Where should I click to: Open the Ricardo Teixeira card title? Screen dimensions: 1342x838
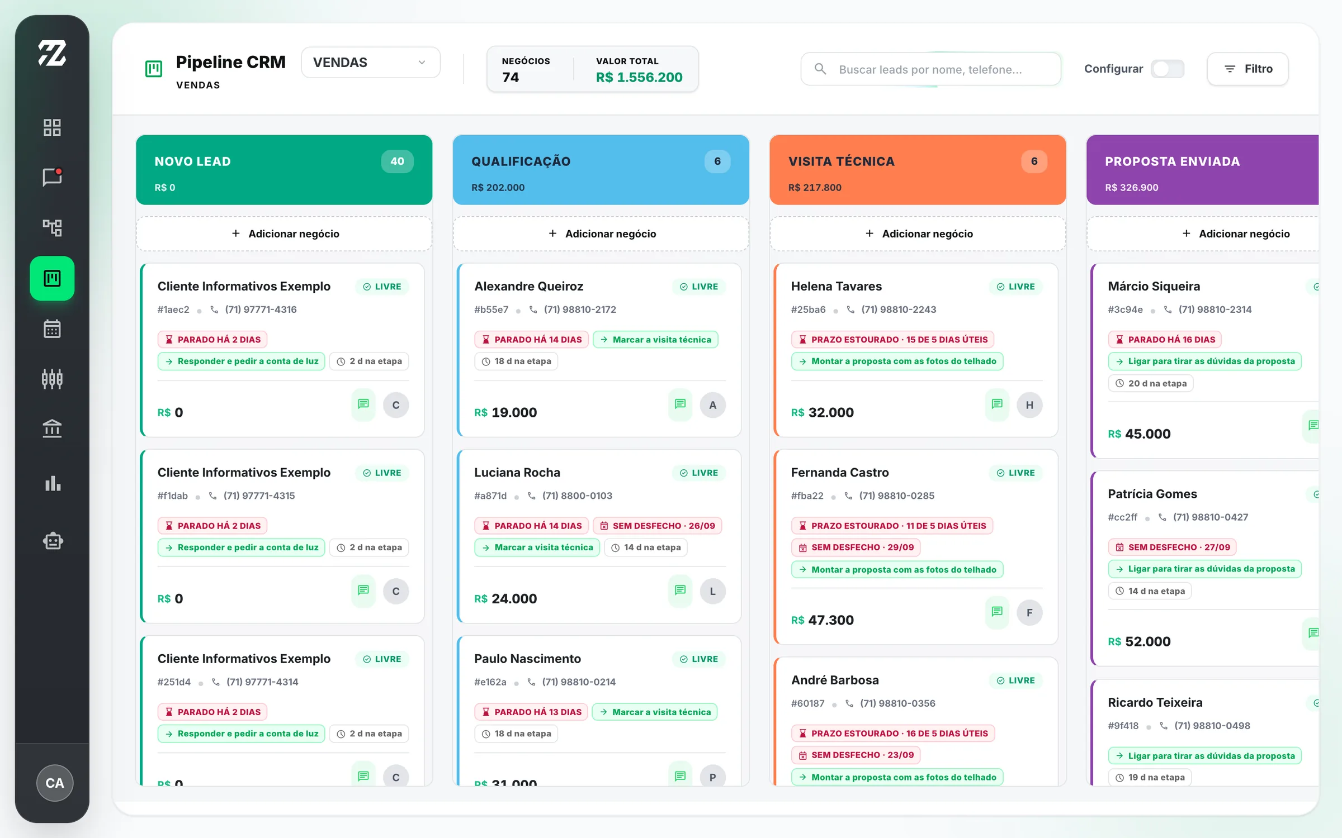1155,702
